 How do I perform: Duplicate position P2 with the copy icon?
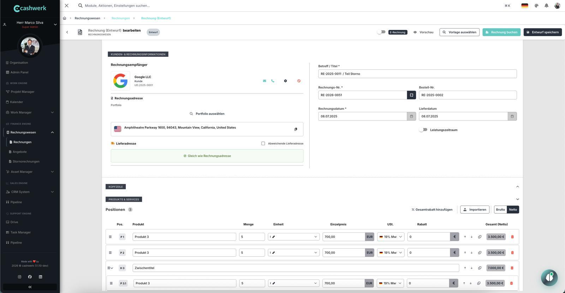[480, 253]
